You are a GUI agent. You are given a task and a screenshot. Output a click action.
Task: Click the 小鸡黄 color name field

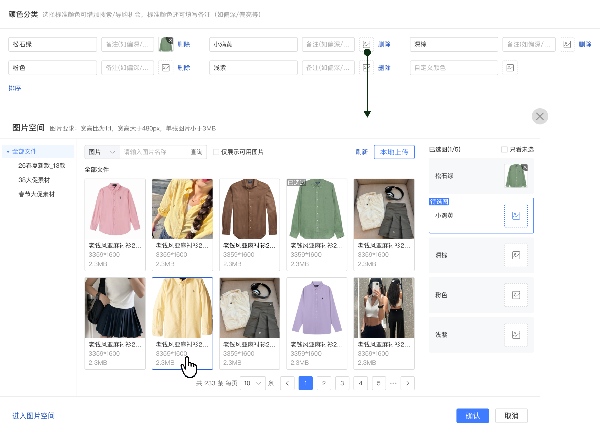point(253,44)
